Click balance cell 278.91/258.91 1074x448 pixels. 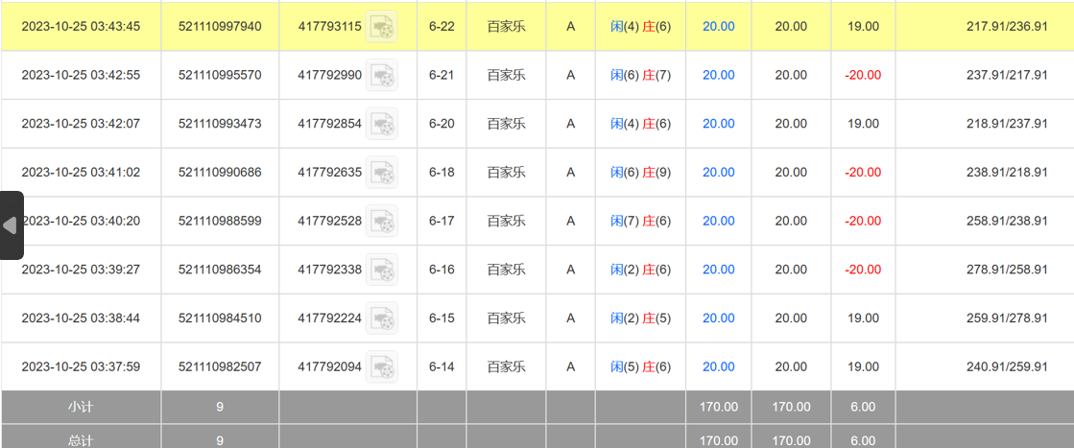pos(1007,270)
